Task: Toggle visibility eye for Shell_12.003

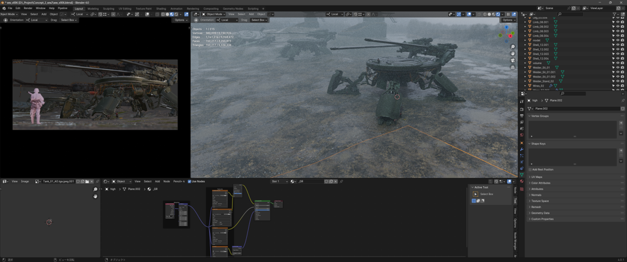Action: [x=618, y=54]
